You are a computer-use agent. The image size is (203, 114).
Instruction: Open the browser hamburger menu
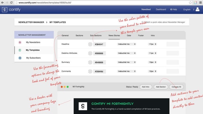tap(200, 3)
